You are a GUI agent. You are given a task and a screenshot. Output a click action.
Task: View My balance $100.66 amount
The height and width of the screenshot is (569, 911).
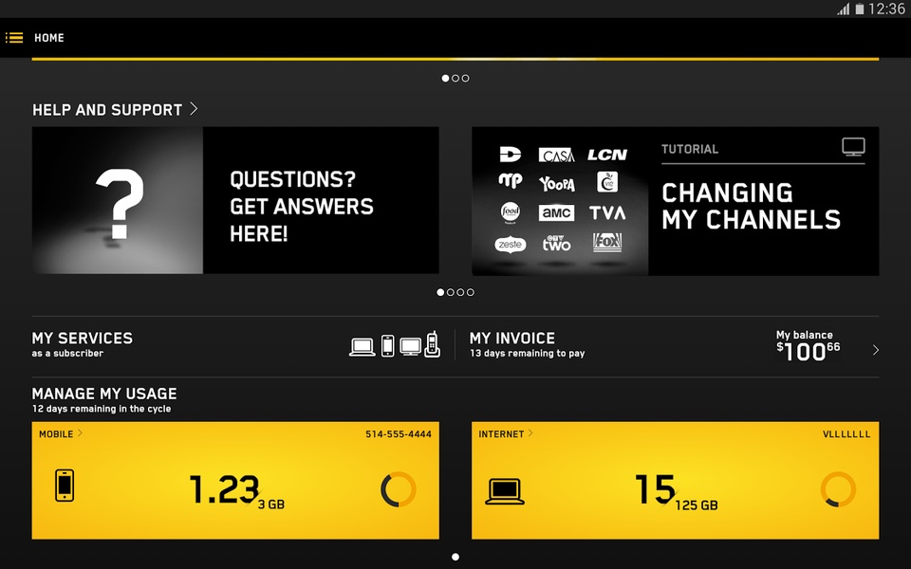pos(808,347)
